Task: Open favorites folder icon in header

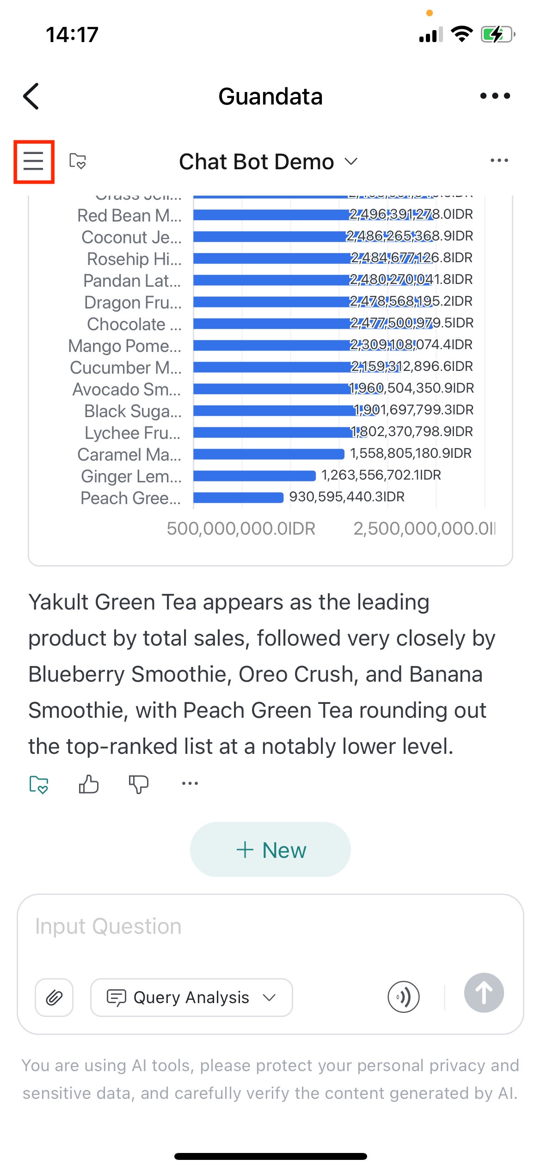Action: 78,161
